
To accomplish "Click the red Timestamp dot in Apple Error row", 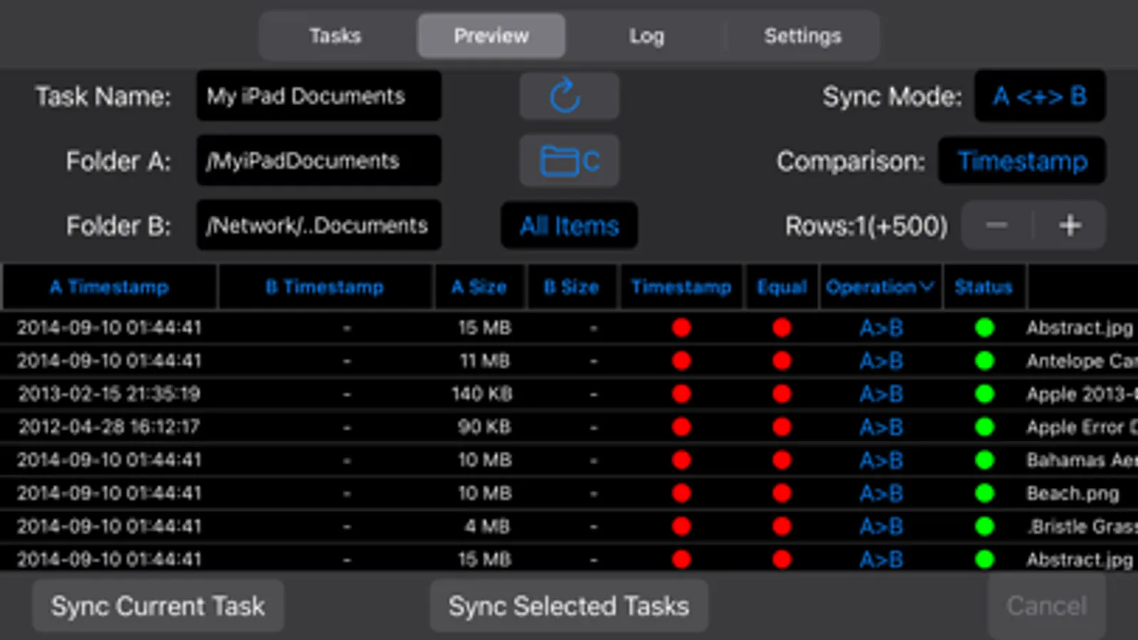I will click(682, 427).
